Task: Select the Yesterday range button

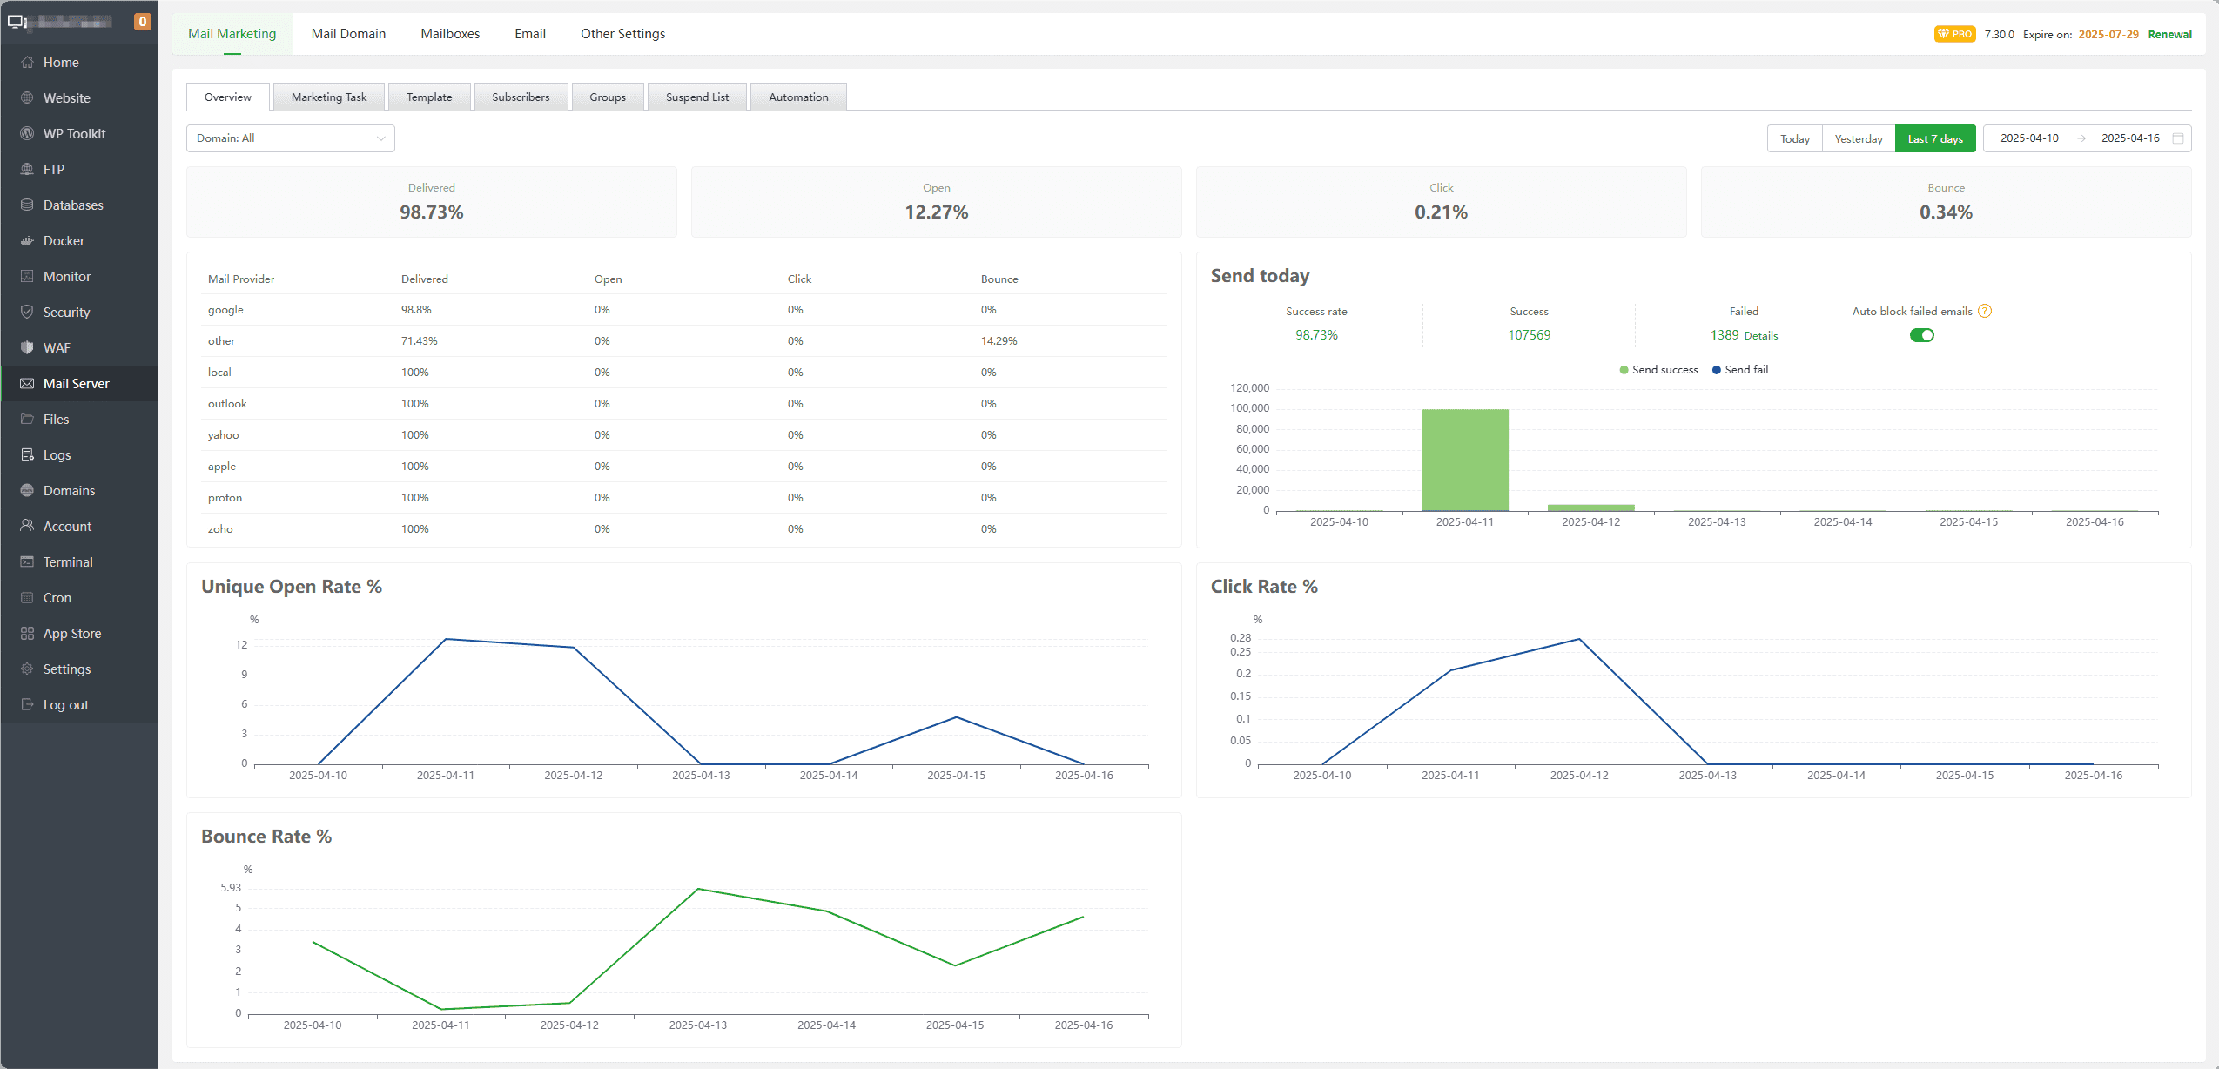Action: pyautogui.click(x=1858, y=139)
